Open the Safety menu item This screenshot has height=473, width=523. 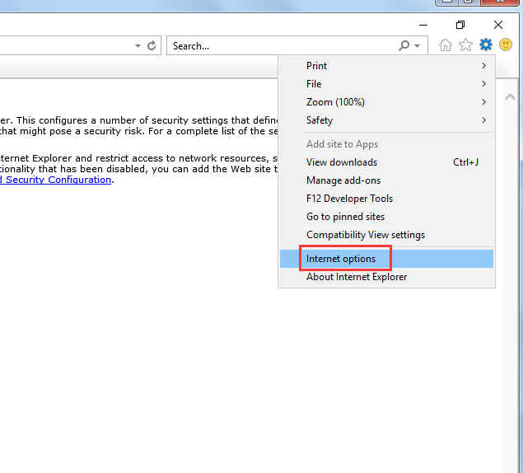click(386, 119)
